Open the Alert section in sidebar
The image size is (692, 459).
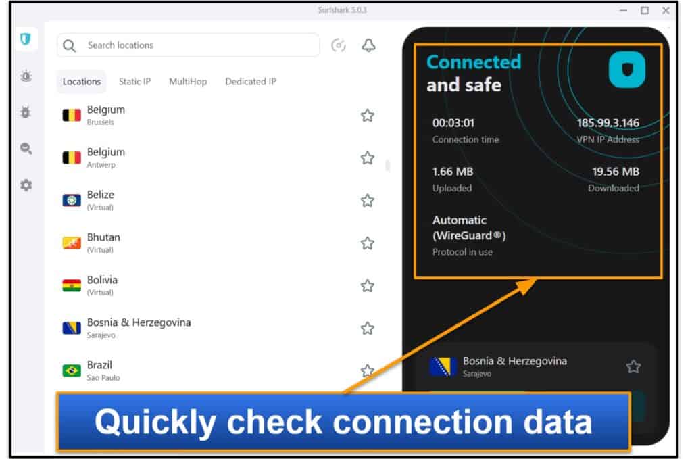coord(26,76)
